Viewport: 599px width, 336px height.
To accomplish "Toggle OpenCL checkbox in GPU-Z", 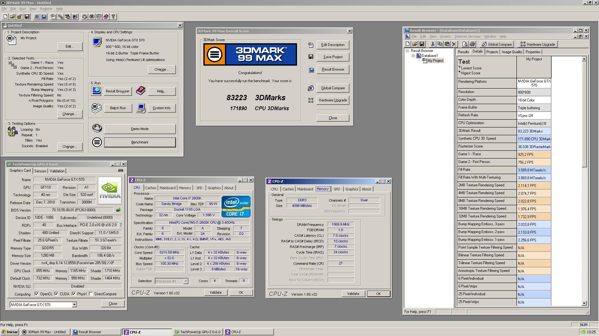I will pyautogui.click(x=37, y=294).
